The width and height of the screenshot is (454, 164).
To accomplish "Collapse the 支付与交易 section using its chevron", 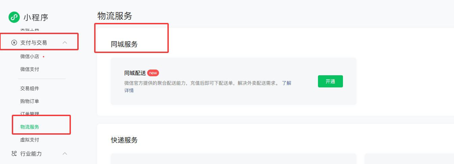I will click(x=65, y=43).
